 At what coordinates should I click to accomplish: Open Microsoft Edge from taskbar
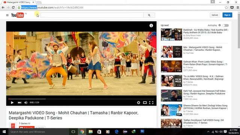(x=117, y=132)
